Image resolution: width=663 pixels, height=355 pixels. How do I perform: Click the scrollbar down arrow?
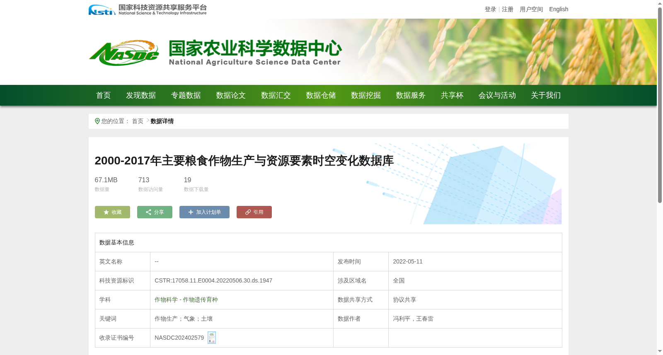click(x=660, y=351)
